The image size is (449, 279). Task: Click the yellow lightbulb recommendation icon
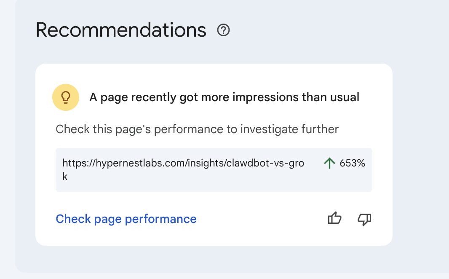66,97
